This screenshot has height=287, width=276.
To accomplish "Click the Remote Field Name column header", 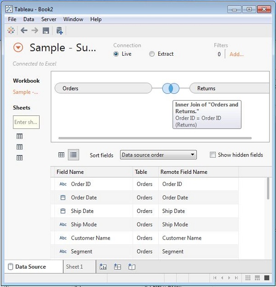I will click(198, 172).
